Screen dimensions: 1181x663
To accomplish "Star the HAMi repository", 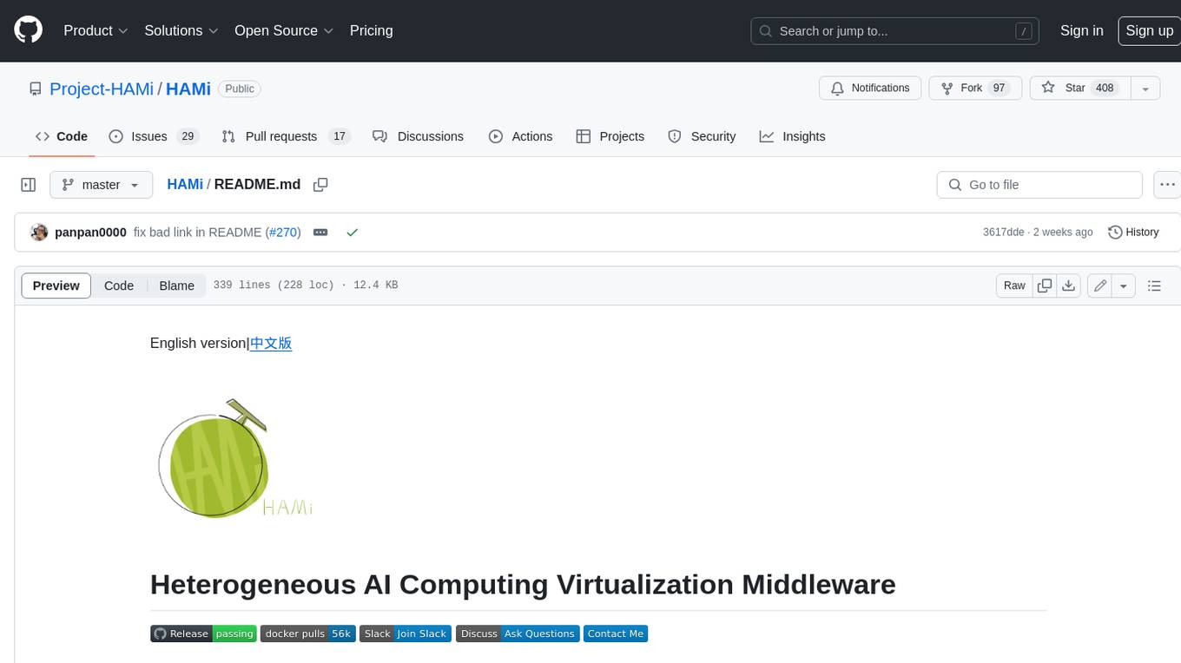I will pos(1080,89).
